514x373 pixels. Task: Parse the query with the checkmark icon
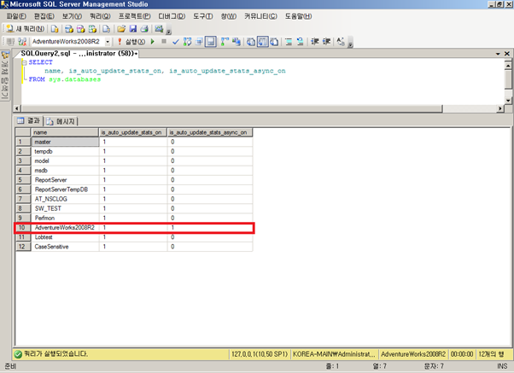coord(176,42)
